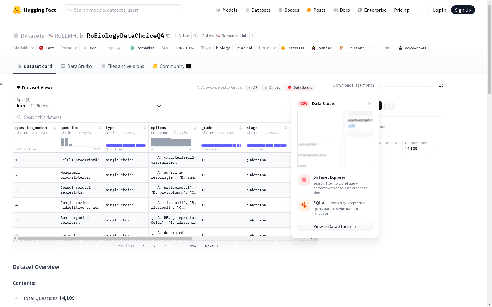
Task: Sort the type column
Action: 145,128
